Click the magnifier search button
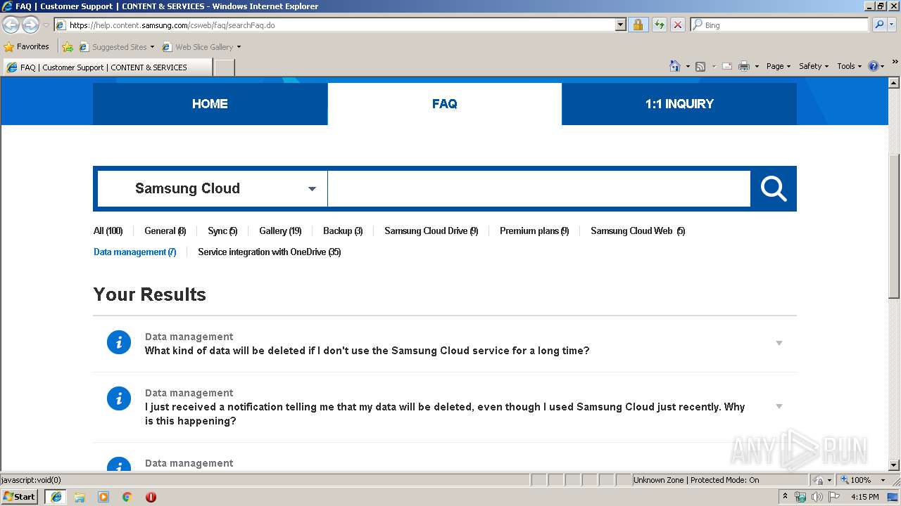This screenshot has width=901, height=506. point(773,188)
